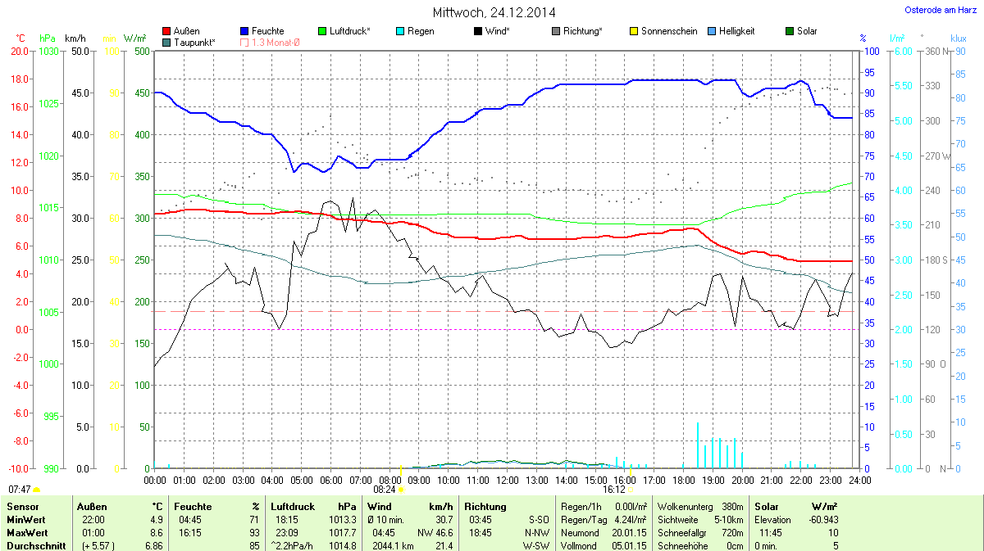Click the dark green Solar legend square
984x551 pixels.
coord(789,31)
